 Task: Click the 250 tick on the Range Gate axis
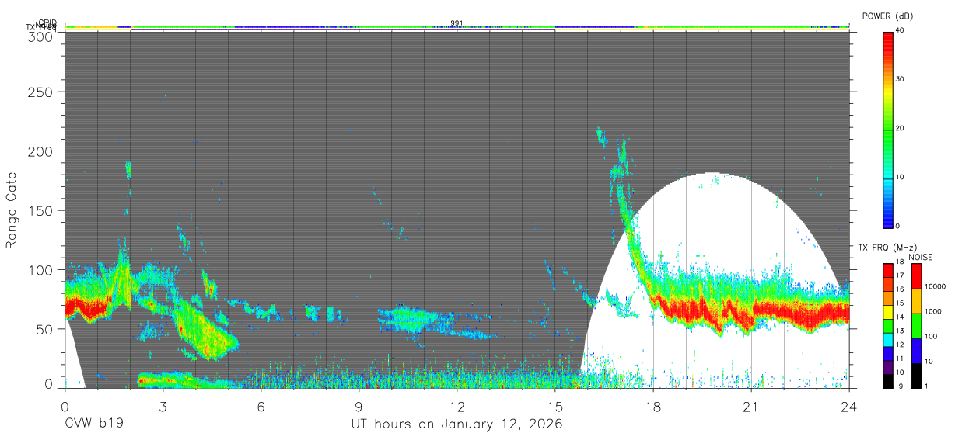[42, 92]
